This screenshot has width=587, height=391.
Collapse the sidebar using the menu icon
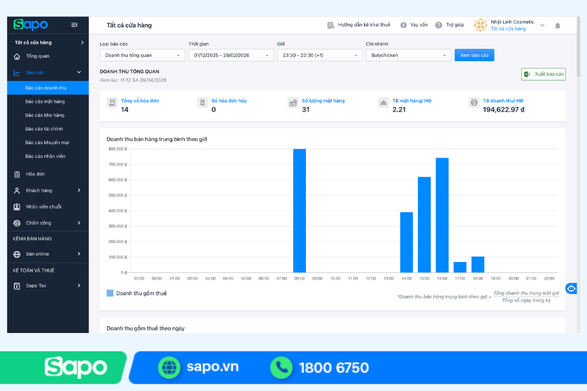74,25
